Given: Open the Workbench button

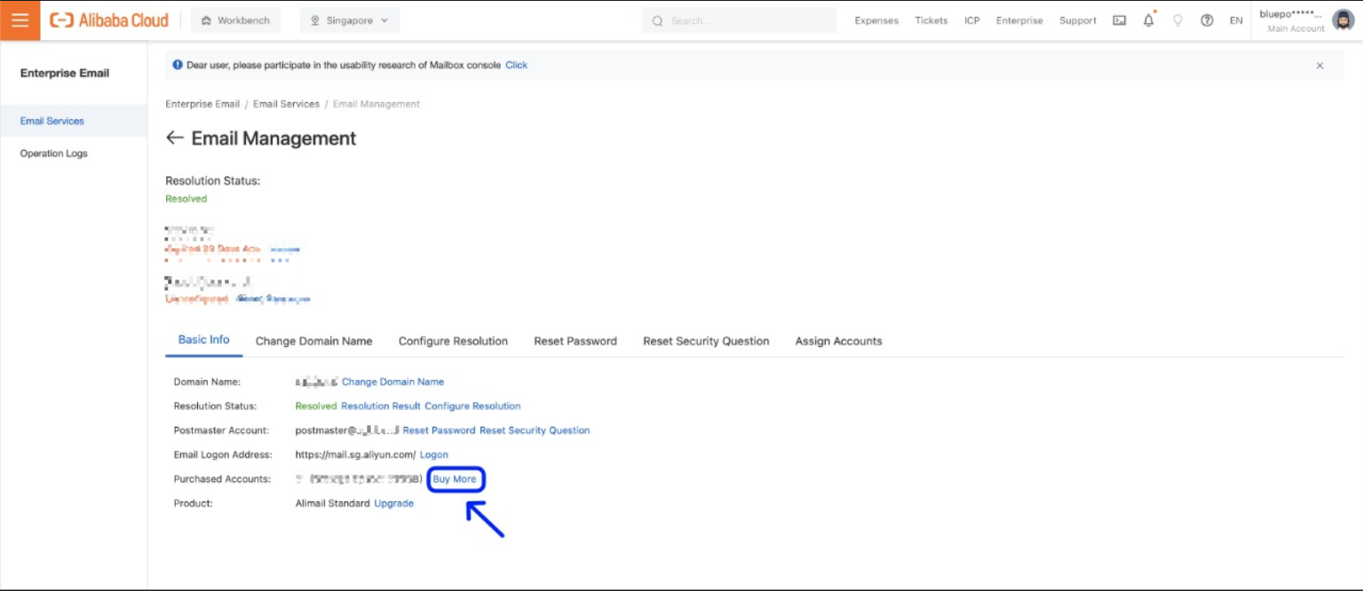Looking at the screenshot, I should [x=235, y=20].
